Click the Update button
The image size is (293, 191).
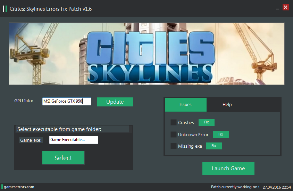click(x=115, y=102)
